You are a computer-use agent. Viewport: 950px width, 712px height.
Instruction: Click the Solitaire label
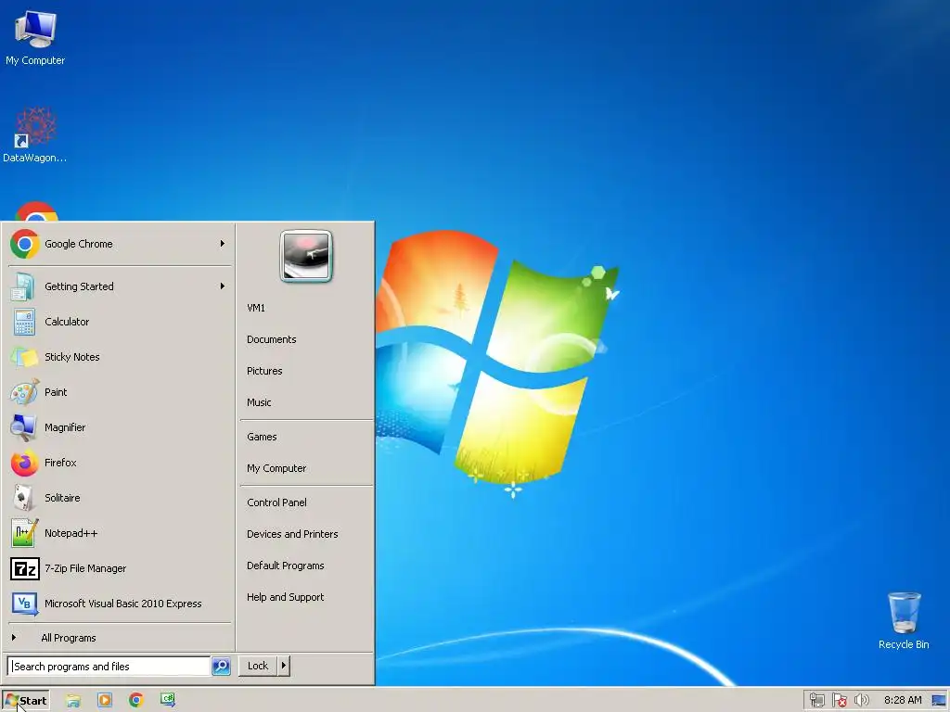[x=62, y=498]
